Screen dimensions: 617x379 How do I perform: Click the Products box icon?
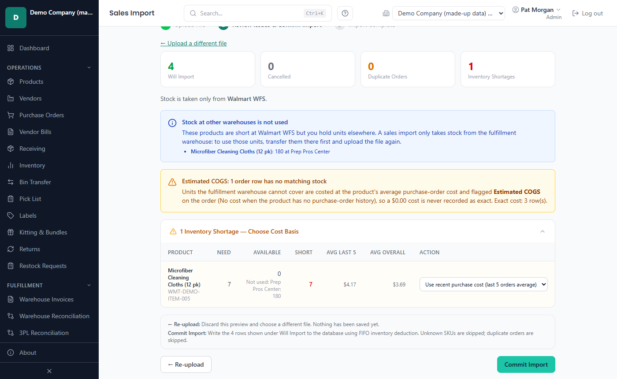pos(11,82)
